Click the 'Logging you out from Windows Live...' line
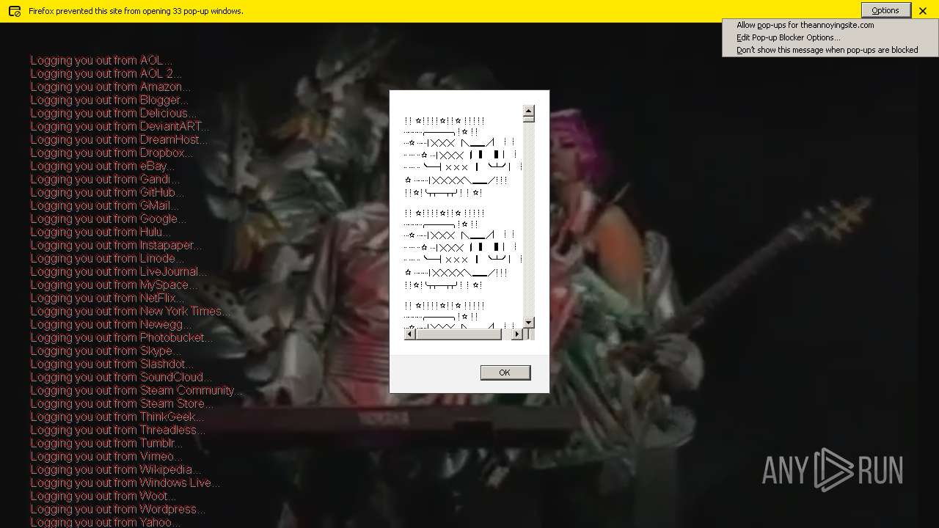 [x=125, y=483]
